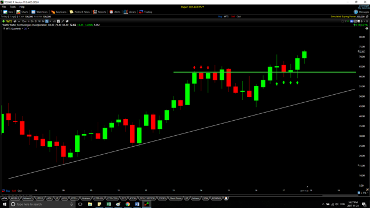Open the Charts toolbar icon
Viewport: 370px width, 208px height.
(18, 12)
